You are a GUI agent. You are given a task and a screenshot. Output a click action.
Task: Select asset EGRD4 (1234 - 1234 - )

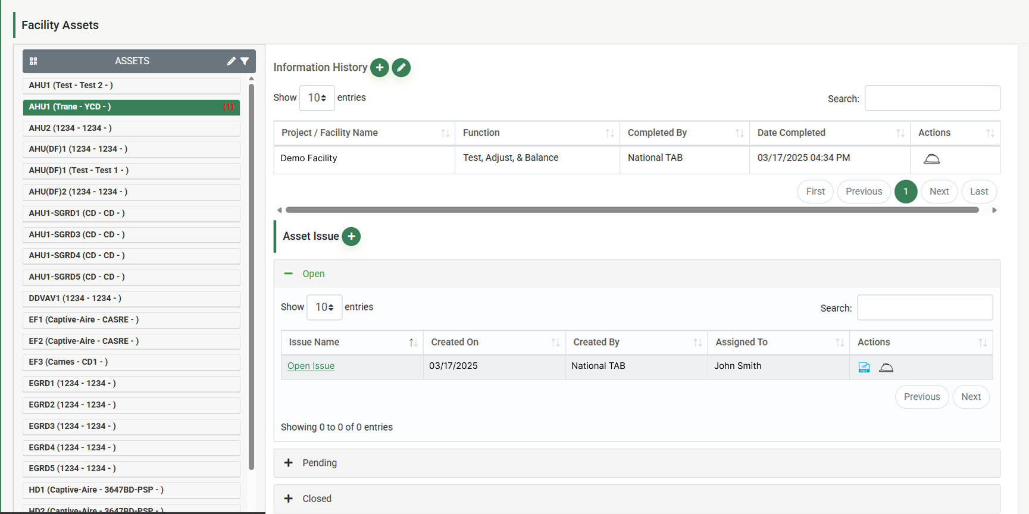point(132,448)
